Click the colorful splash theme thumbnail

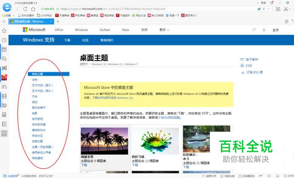click(x=155, y=141)
